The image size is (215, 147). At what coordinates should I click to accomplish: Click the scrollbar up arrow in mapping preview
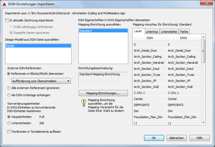203,37
